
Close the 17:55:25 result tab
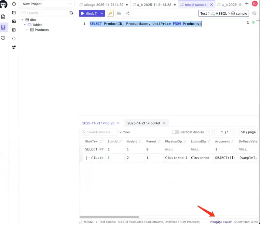coord(118,123)
